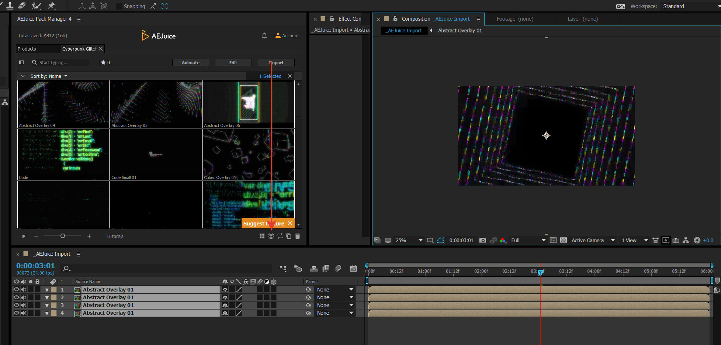Click the thumbnail size slider handle
This screenshot has width=721, height=345.
63,236
